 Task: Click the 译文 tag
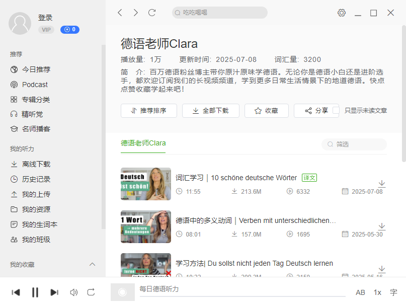click(x=309, y=178)
